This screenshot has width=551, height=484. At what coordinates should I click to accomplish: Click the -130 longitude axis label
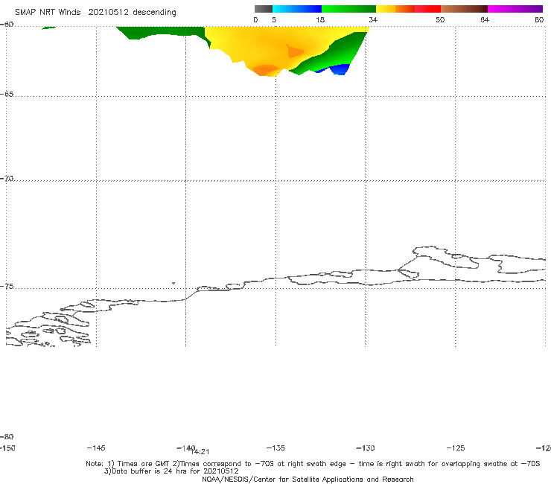click(x=366, y=448)
